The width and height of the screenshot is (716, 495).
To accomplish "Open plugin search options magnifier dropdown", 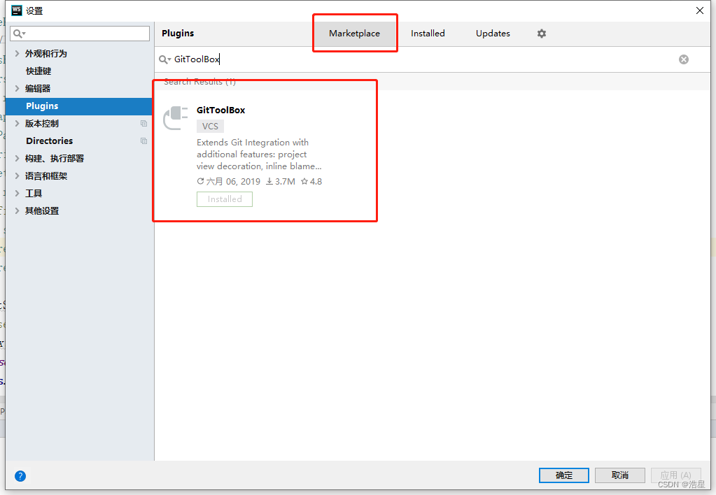I will pos(164,59).
